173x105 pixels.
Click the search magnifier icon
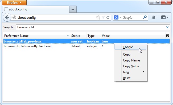(x=145, y=17)
